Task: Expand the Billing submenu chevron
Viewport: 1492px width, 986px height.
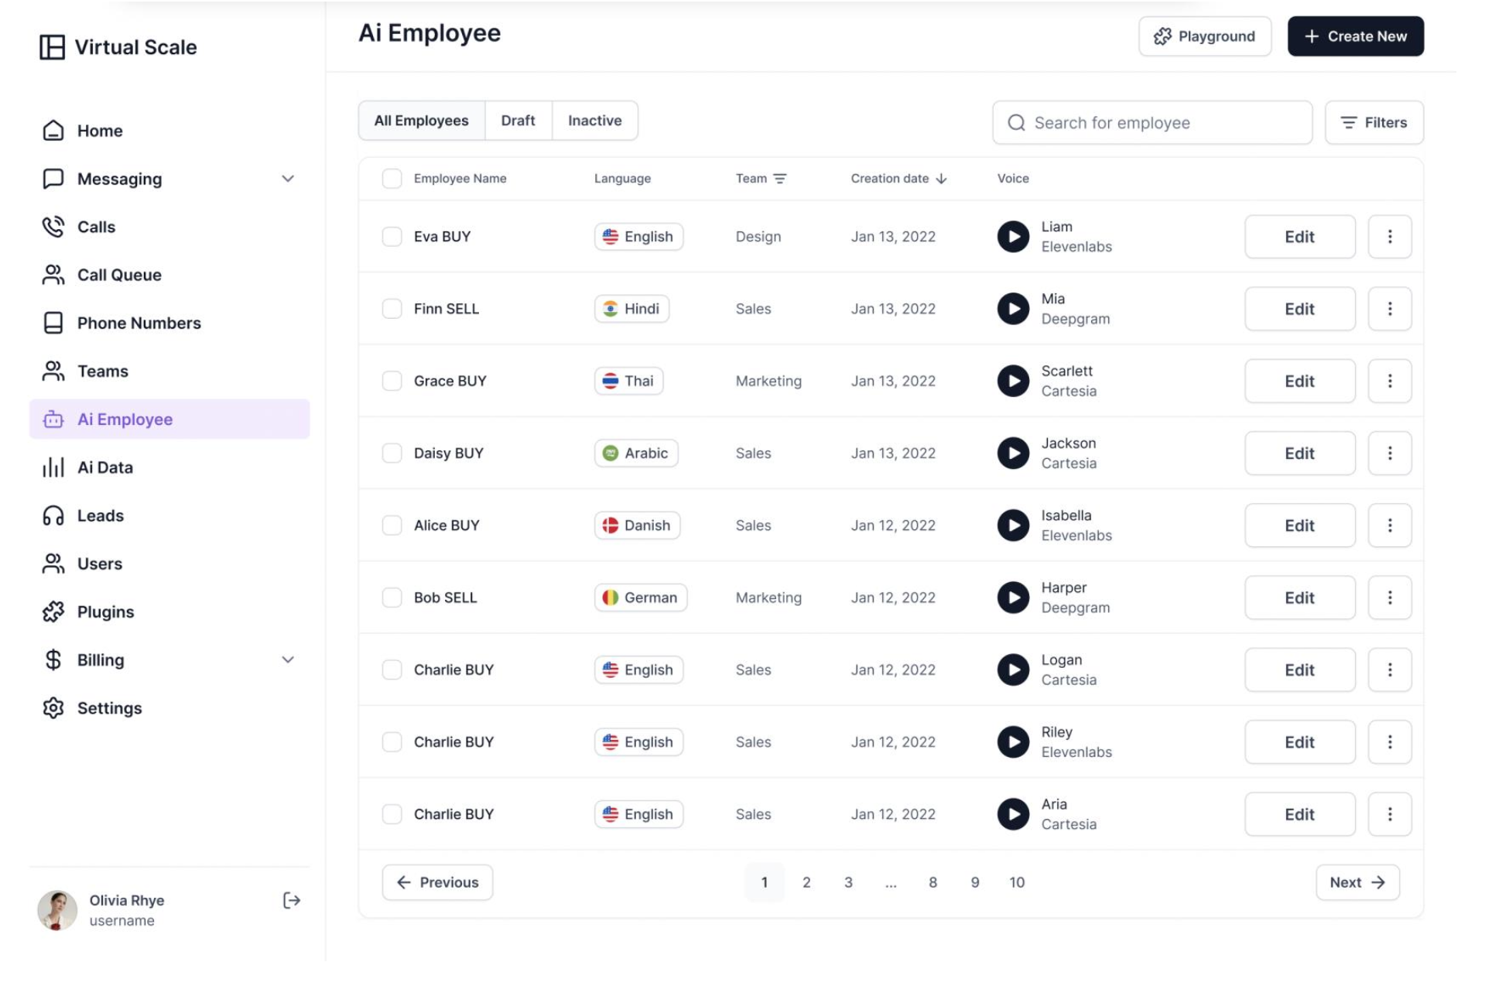Action: point(288,660)
